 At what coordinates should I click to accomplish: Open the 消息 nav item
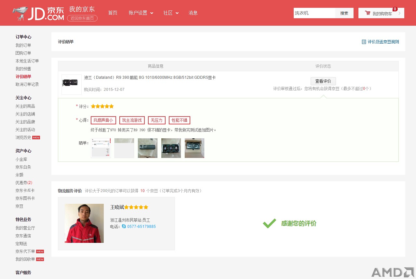tap(193, 13)
